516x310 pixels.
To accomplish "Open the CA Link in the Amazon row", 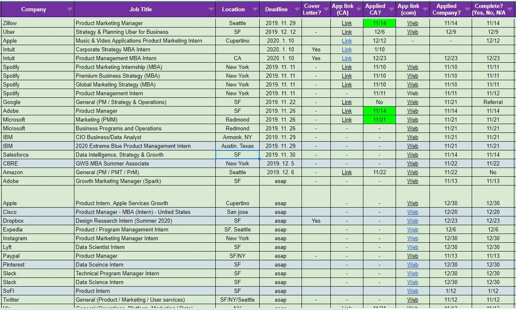I will click(x=347, y=172).
